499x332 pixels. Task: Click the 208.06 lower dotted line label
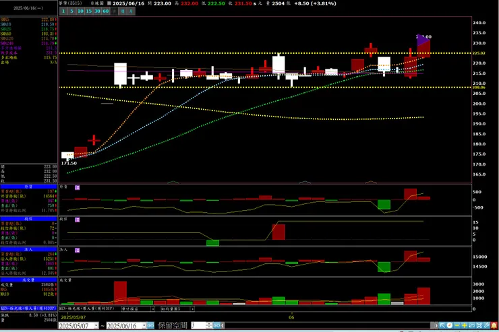[479, 88]
